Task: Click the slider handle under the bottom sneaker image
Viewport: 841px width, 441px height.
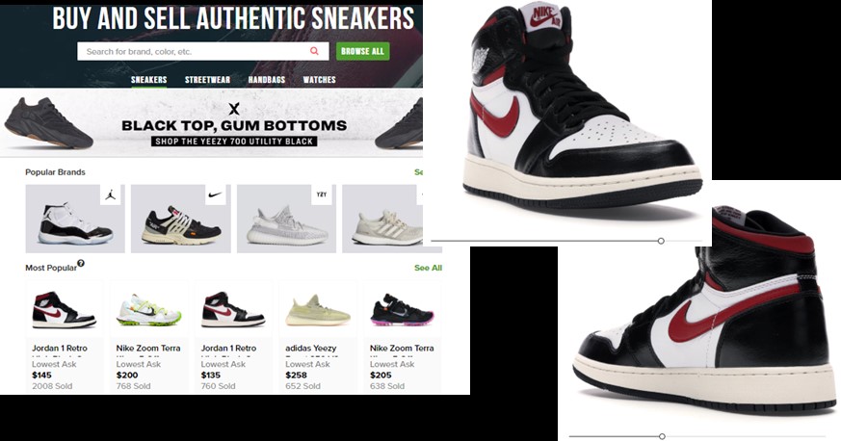Action: [662, 437]
